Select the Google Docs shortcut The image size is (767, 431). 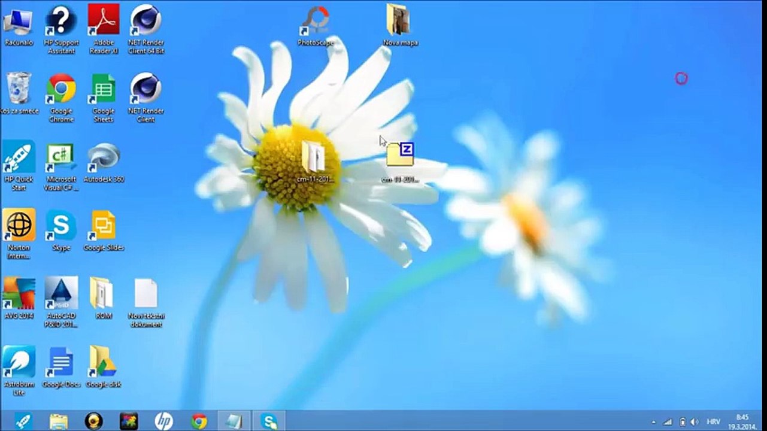click(x=61, y=367)
